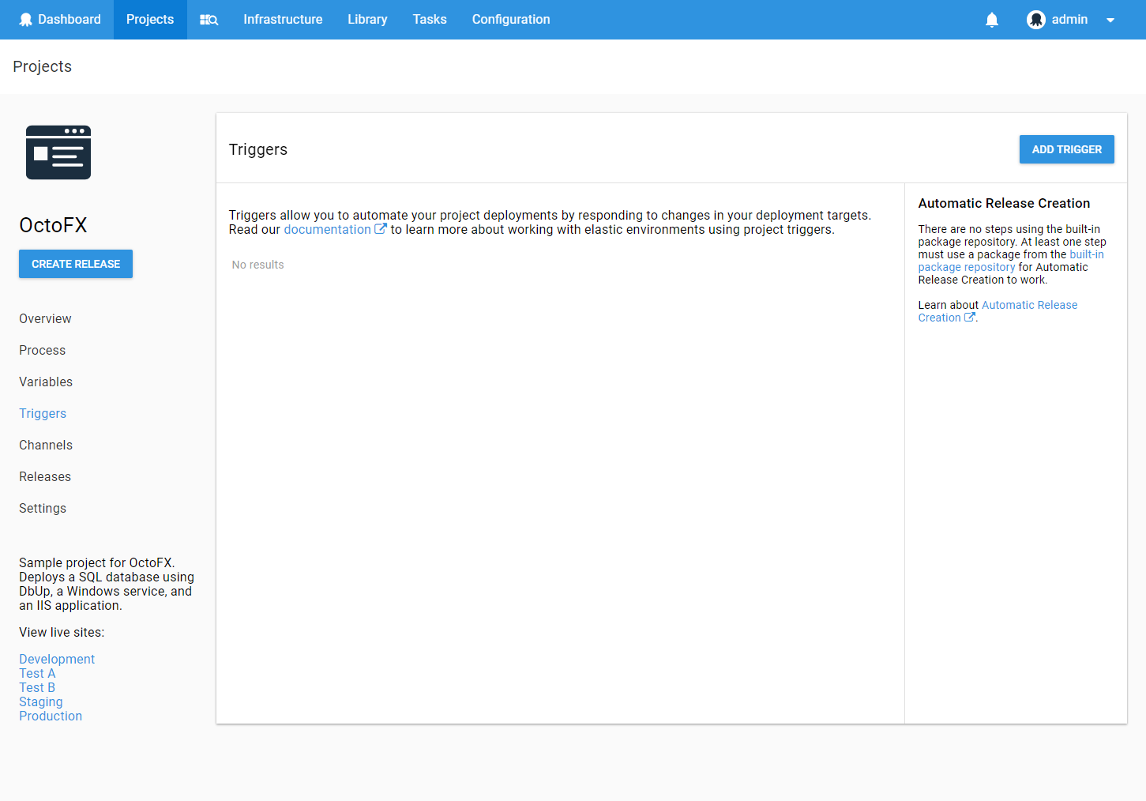Click the Create Release button
Image resolution: width=1146 pixels, height=801 pixels.
pos(76,264)
